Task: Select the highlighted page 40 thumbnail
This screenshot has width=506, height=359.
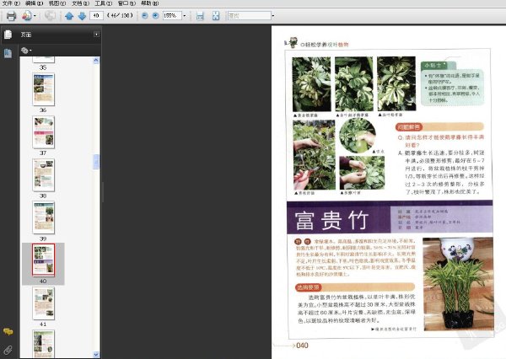Action: tap(44, 260)
